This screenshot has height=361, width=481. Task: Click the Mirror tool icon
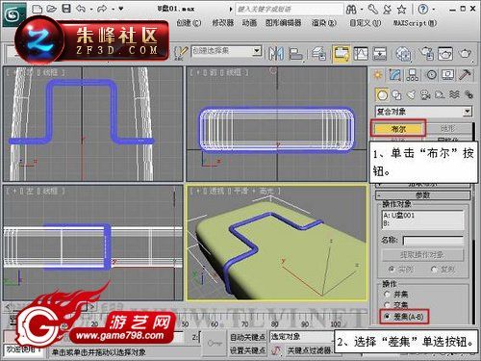pyautogui.click(x=275, y=53)
